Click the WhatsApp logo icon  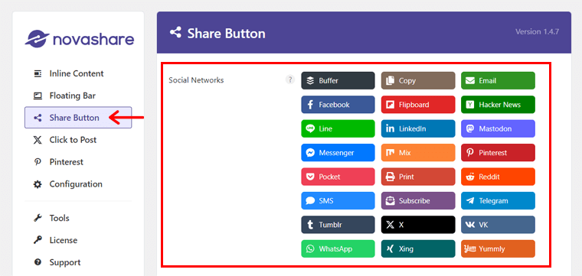tap(310, 249)
